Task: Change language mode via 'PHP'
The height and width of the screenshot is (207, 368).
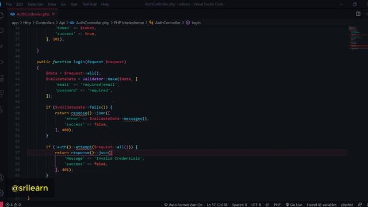Action: click(277, 205)
